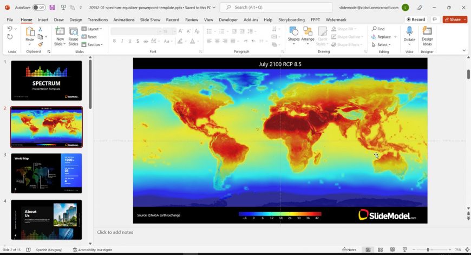Select slide 1 Spectrum title thumbnail
The width and height of the screenshot is (471, 255).
[x=47, y=81]
